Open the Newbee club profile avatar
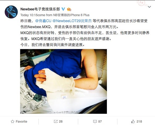Viewport: 155px width, 126px height. coord(11,12)
